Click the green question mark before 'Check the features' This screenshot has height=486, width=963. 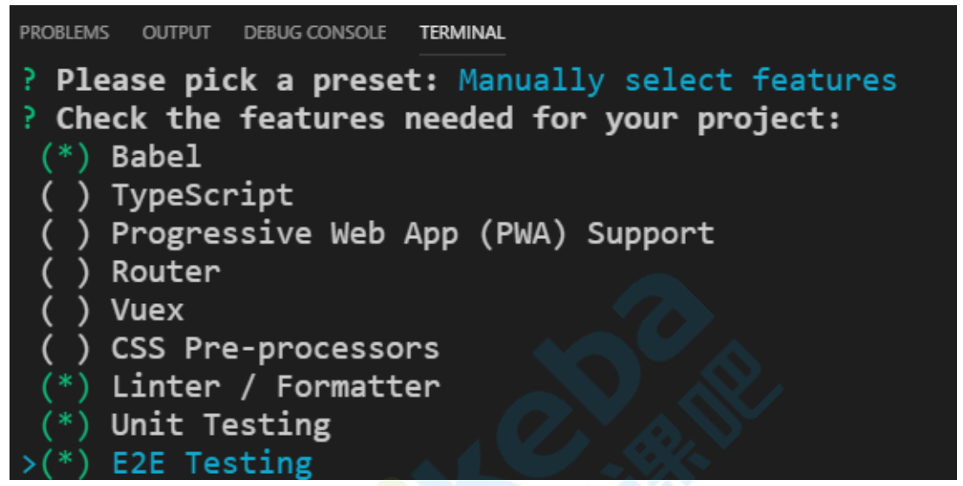pyautogui.click(x=29, y=119)
